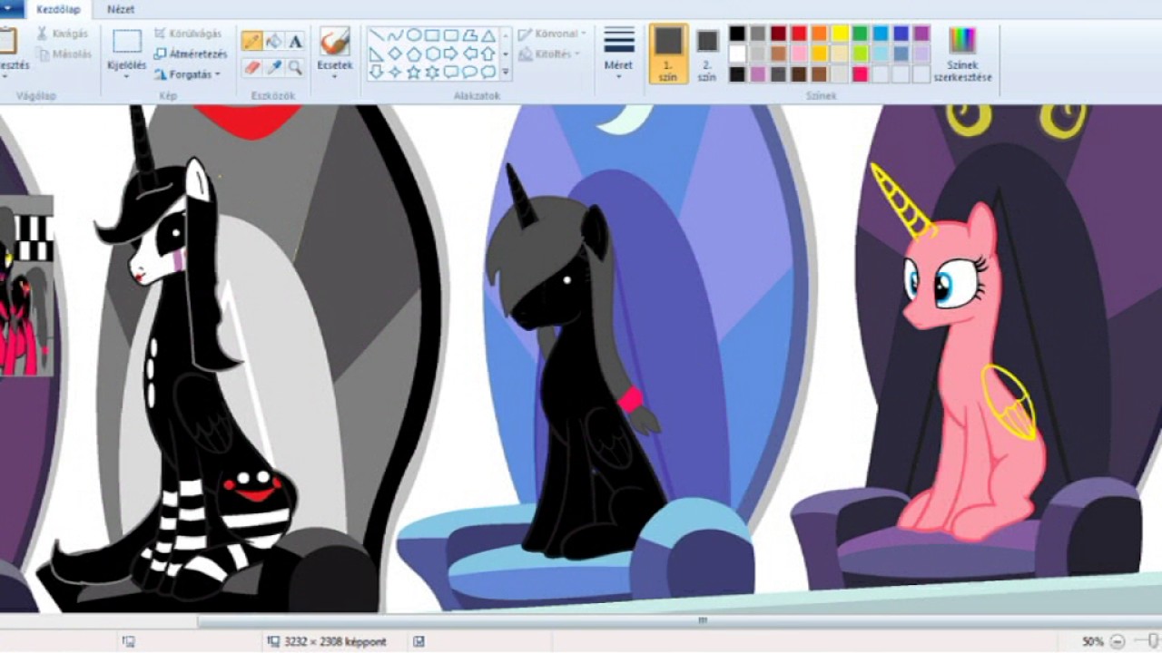Click the Ecsetek brush icon
The image size is (1162, 653).
coord(335,41)
